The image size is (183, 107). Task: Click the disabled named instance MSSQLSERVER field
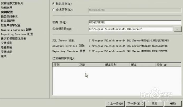pyautogui.click(x=135, y=10)
